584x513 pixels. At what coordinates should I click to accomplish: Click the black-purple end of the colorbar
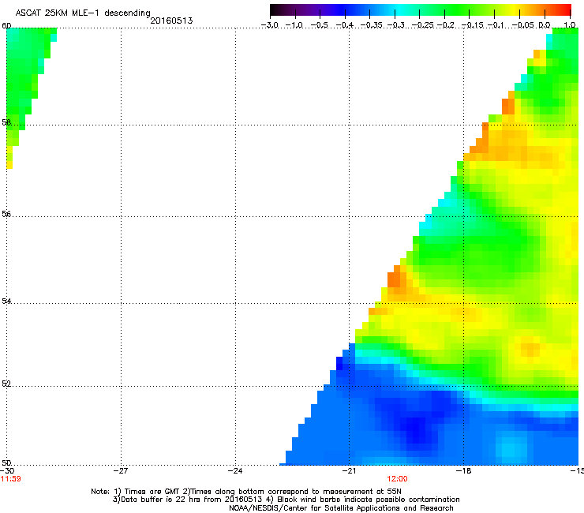click(x=275, y=9)
